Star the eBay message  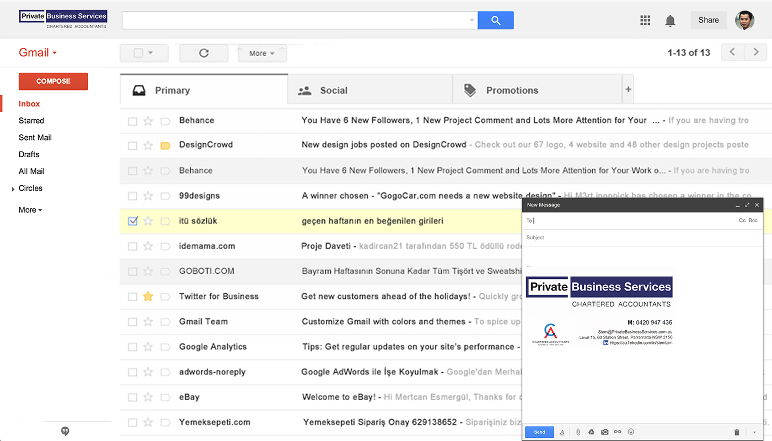148,397
